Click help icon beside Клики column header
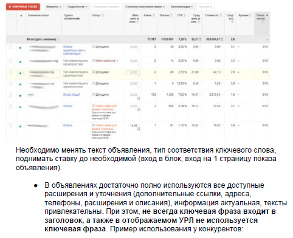This screenshot has width=293, height=238. [154, 15]
